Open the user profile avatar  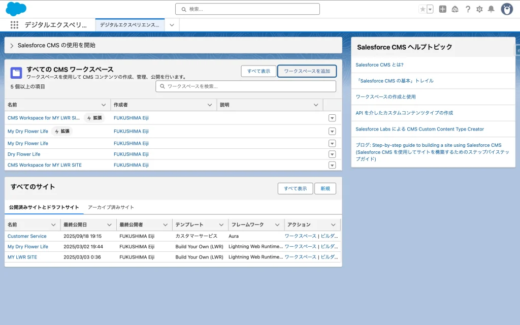pos(507,9)
